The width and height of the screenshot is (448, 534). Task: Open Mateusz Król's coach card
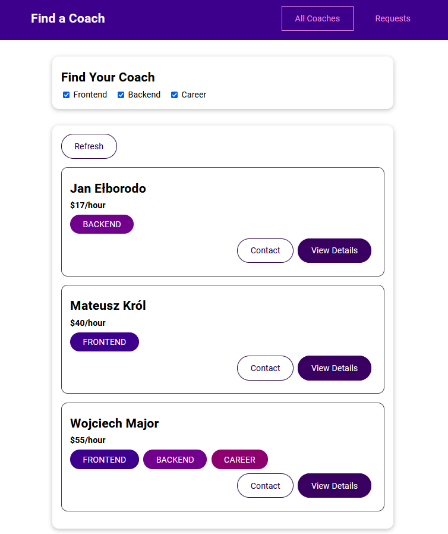pos(223,339)
